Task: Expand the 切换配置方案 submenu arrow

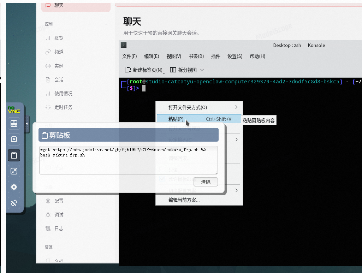Action: (236, 190)
